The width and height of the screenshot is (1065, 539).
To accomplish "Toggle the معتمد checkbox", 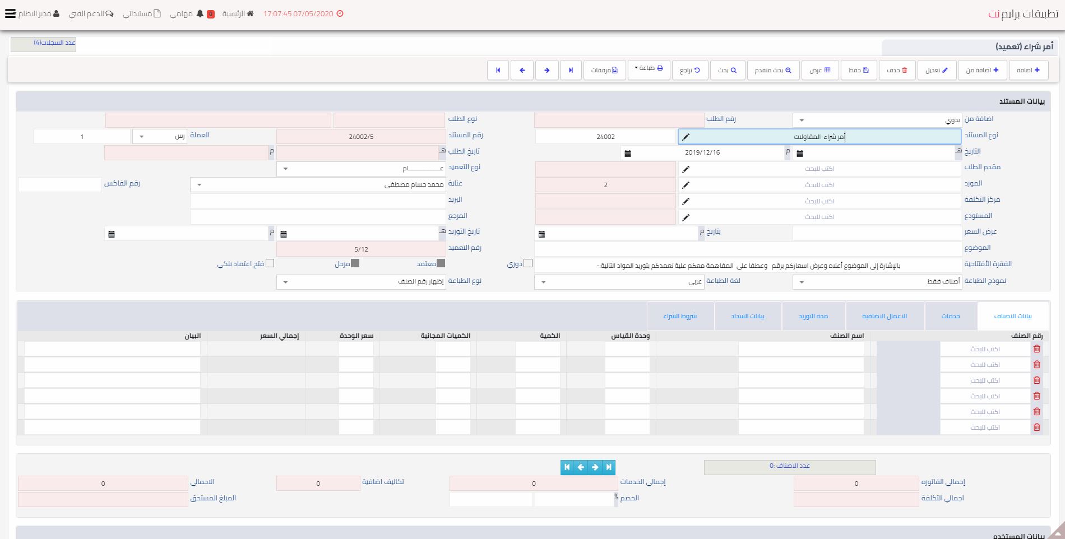I will [x=441, y=263].
